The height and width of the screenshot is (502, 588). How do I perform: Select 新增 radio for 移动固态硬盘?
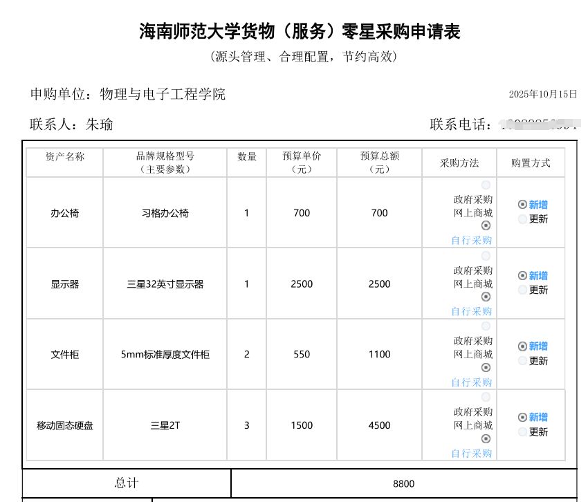coord(522,418)
